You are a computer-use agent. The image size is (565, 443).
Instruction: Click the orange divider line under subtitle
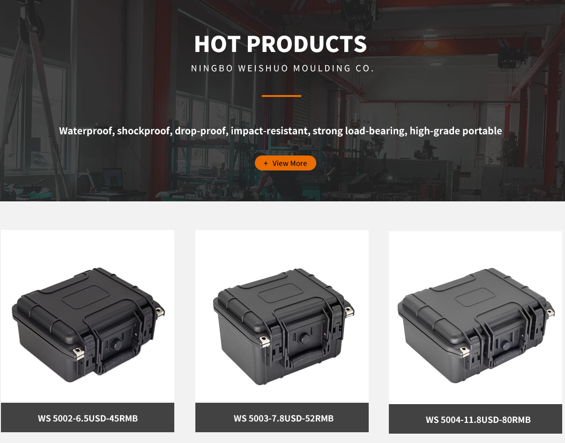pyautogui.click(x=282, y=96)
